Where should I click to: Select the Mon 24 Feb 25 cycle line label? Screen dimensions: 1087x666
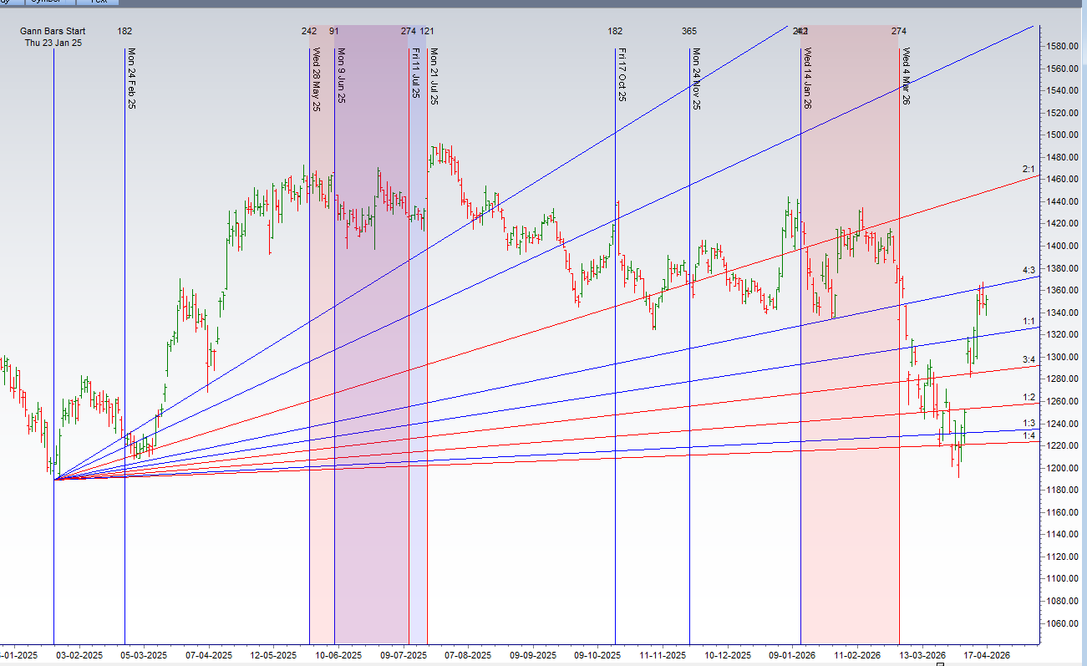coord(131,79)
